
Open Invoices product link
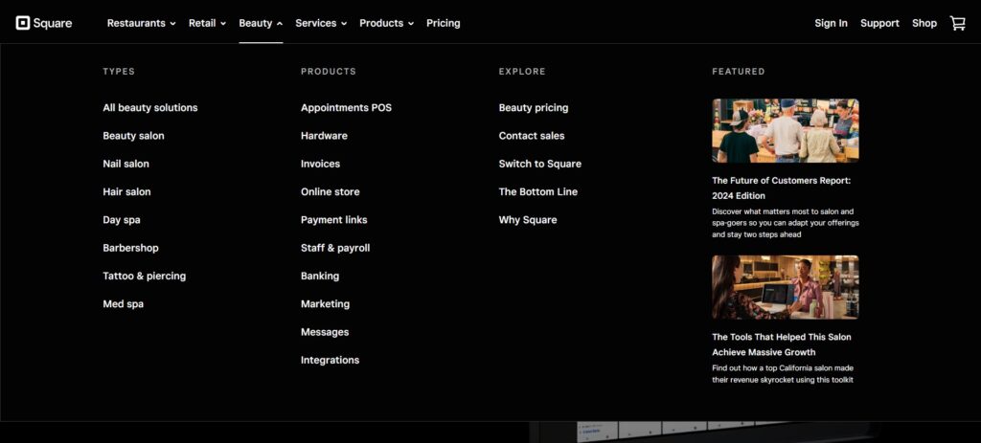[320, 164]
